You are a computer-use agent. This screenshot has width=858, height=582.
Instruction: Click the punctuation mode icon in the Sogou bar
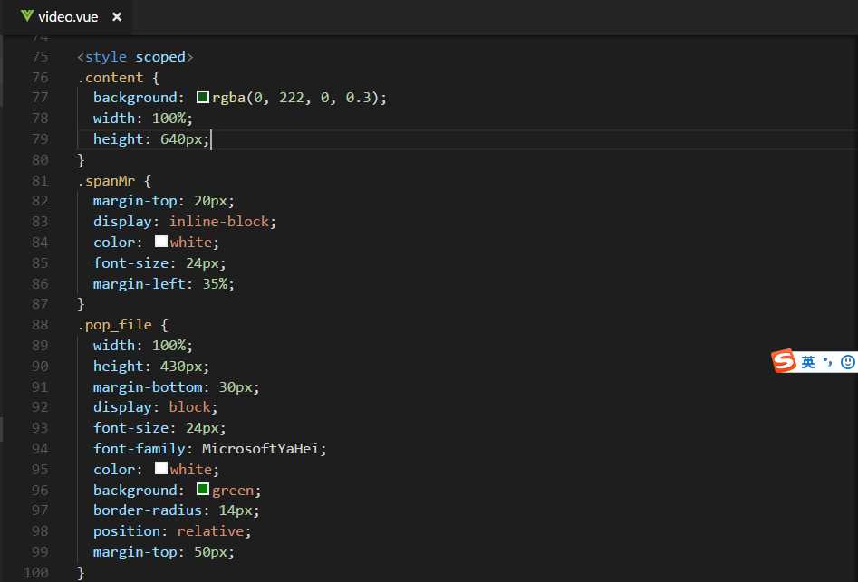826,361
